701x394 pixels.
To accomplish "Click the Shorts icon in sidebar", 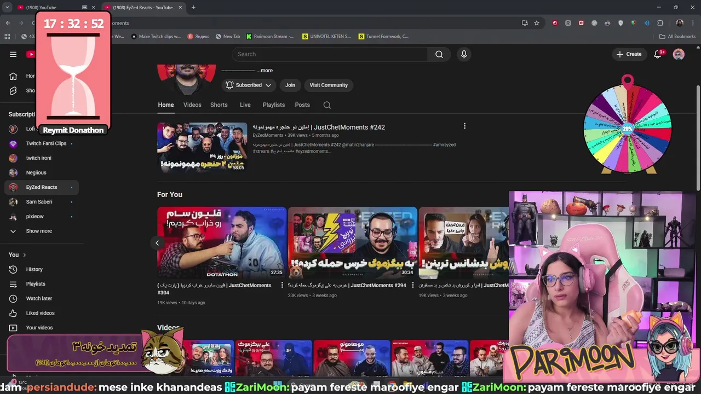I will point(13,90).
